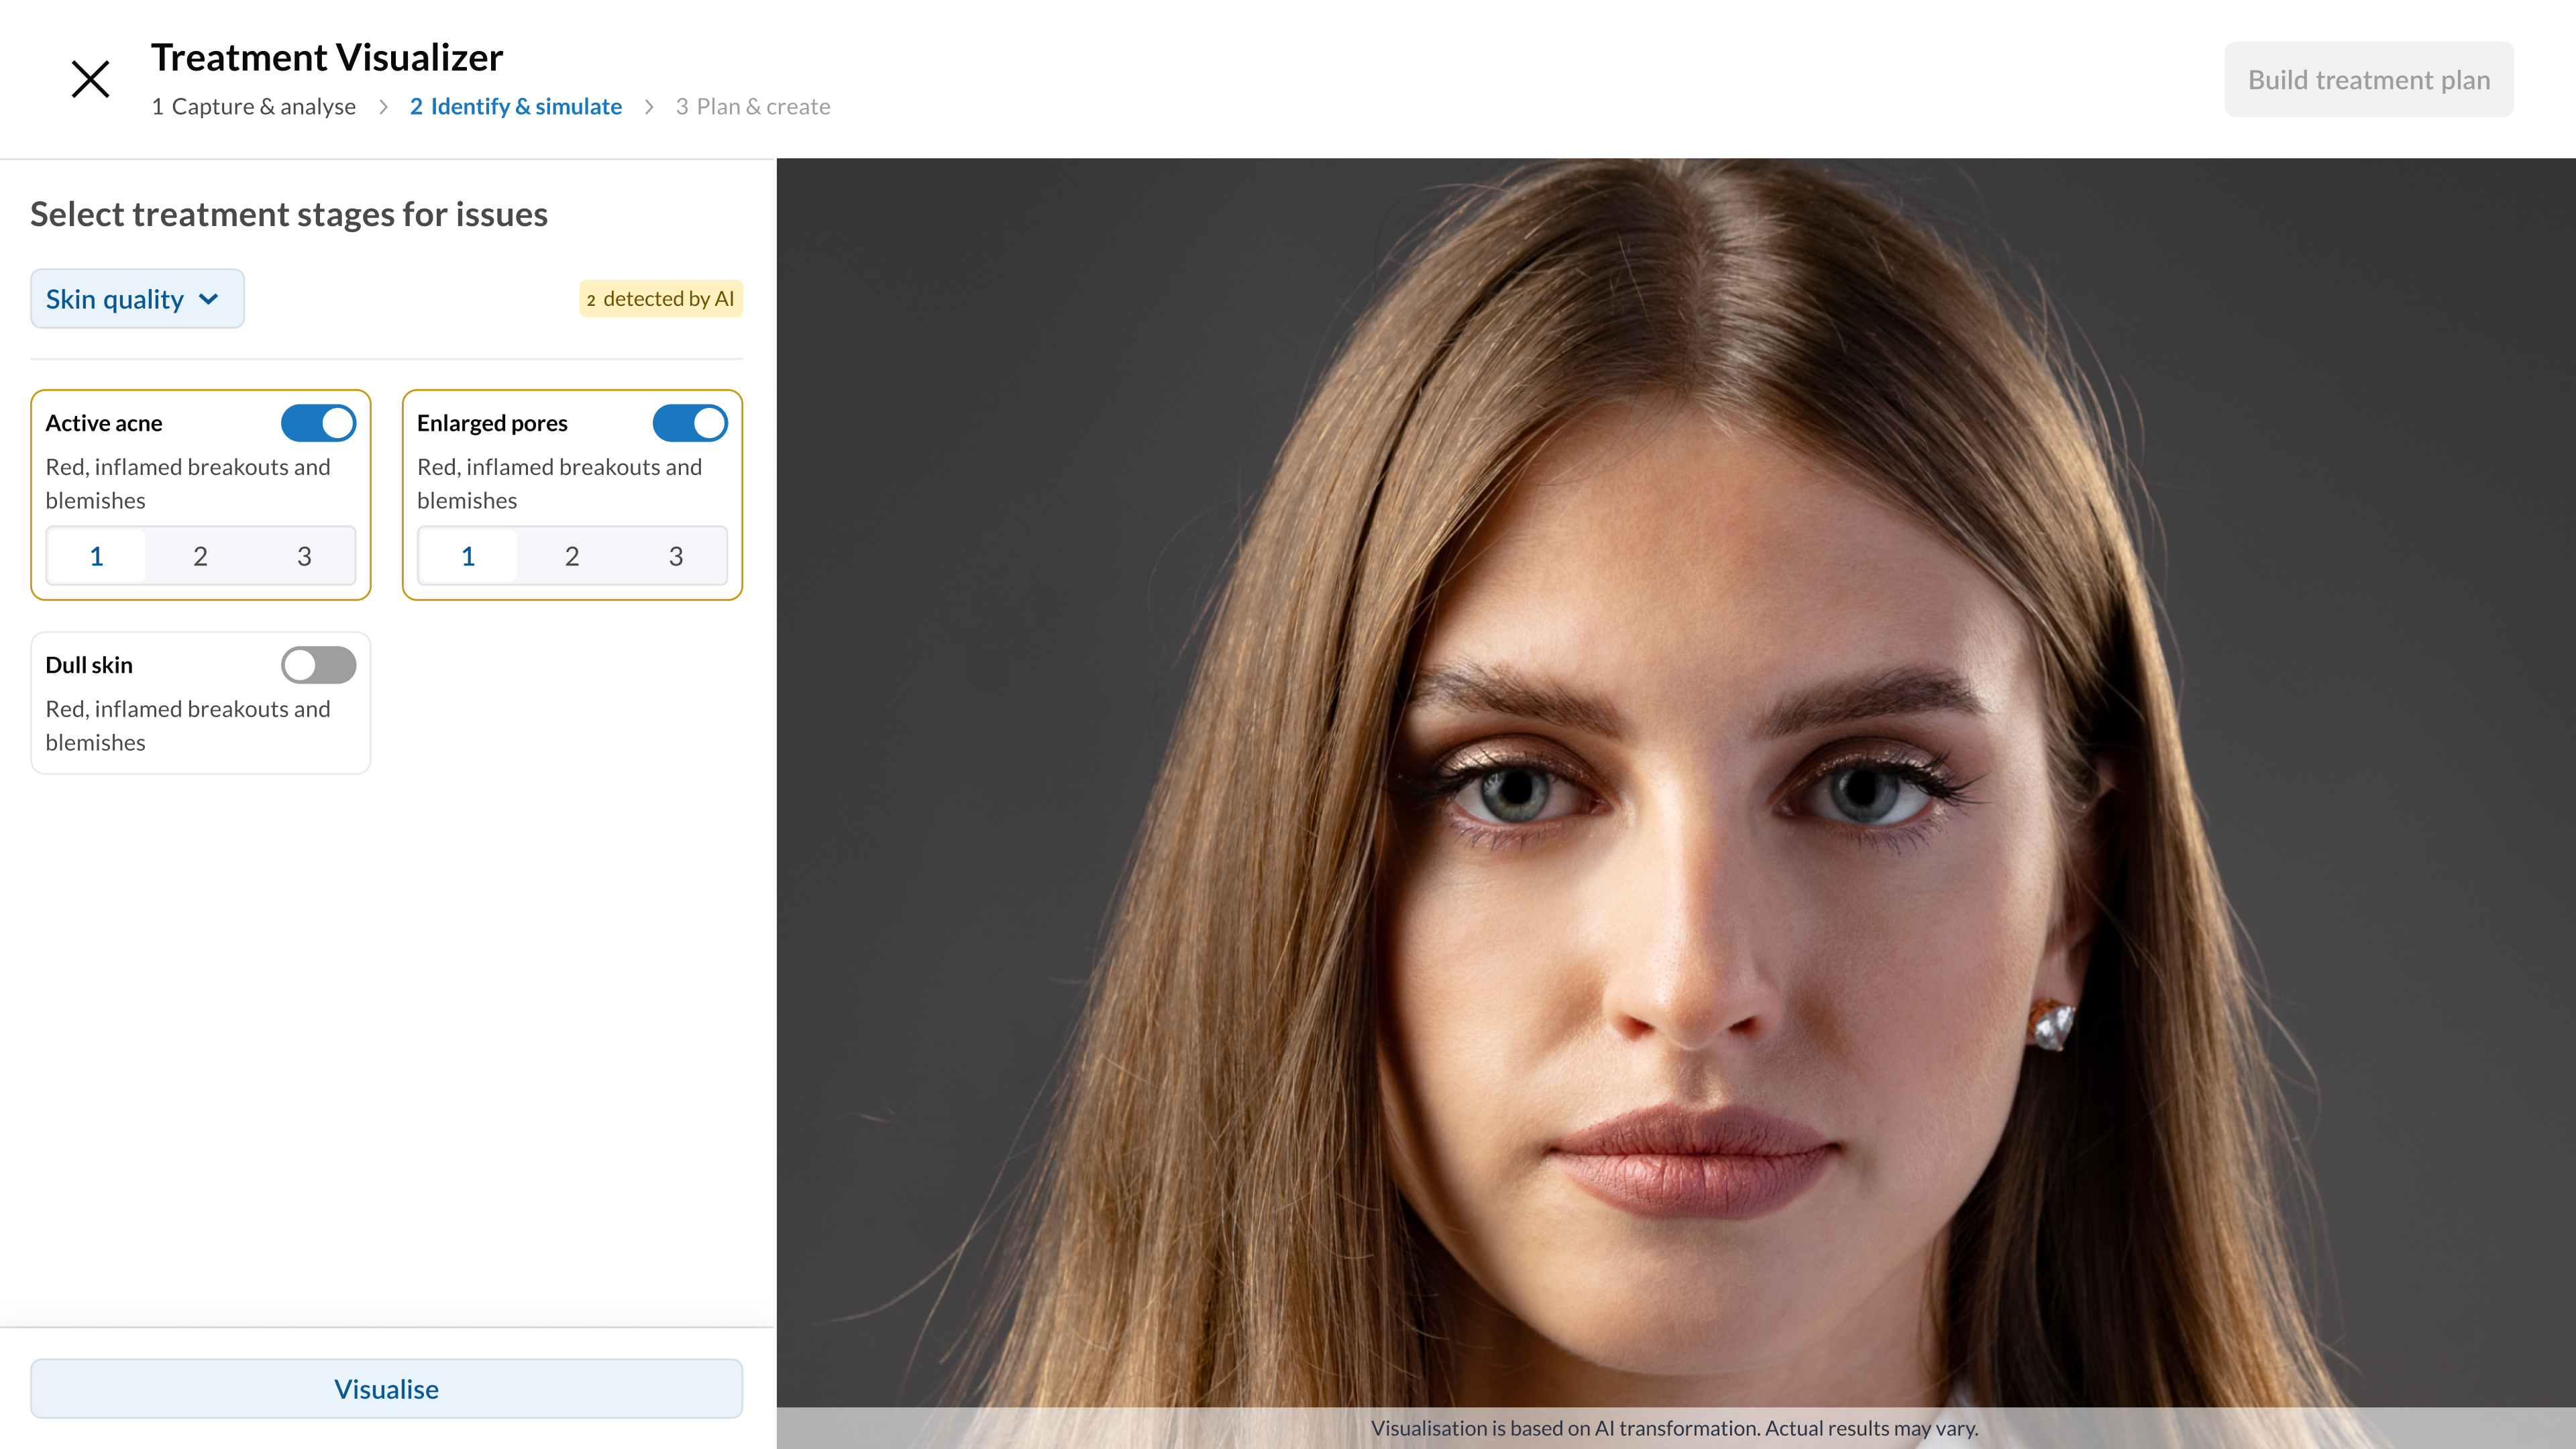Click the Skin quality chevron arrow
The width and height of the screenshot is (2576, 1449).
(x=208, y=299)
